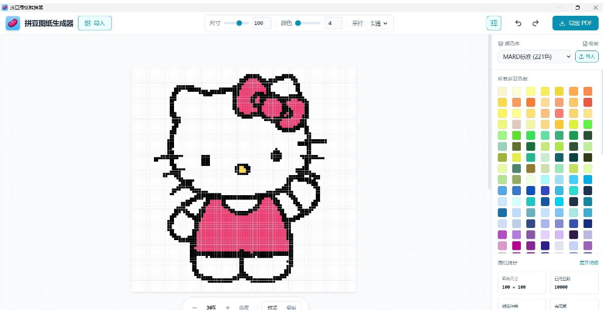Click the pink bean app logo
Screen dimensions: 603x310
[x=13, y=23]
